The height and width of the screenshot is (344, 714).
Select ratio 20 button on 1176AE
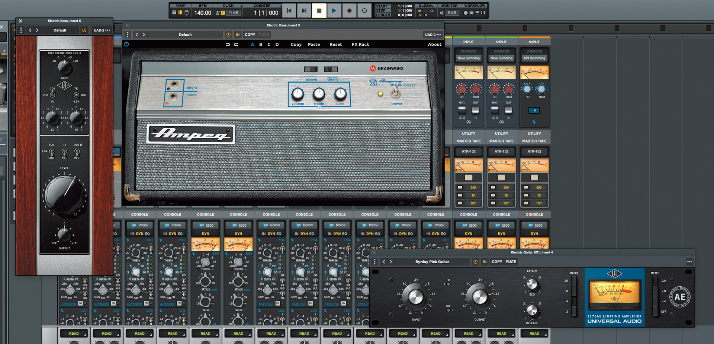click(x=574, y=281)
